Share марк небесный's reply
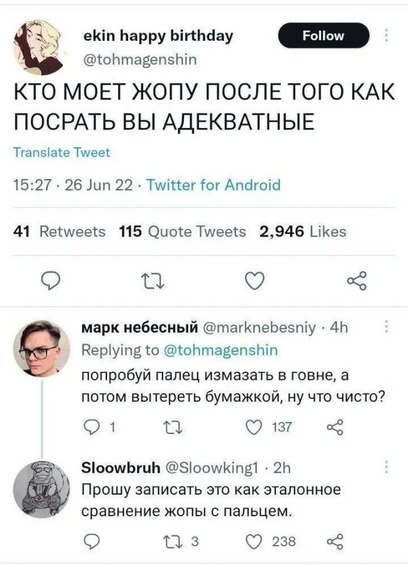The height and width of the screenshot is (566, 408). pos(335,427)
